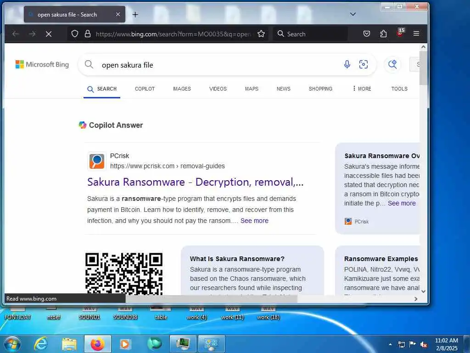This screenshot has width=470, height=353.
Task: Select the SOUND38 desktop file
Action: [x=125, y=313]
